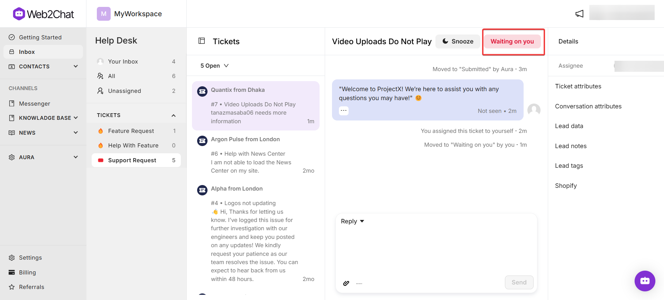The width and height of the screenshot is (664, 300).
Task: Open Ticket attributes section
Action: [x=578, y=86]
